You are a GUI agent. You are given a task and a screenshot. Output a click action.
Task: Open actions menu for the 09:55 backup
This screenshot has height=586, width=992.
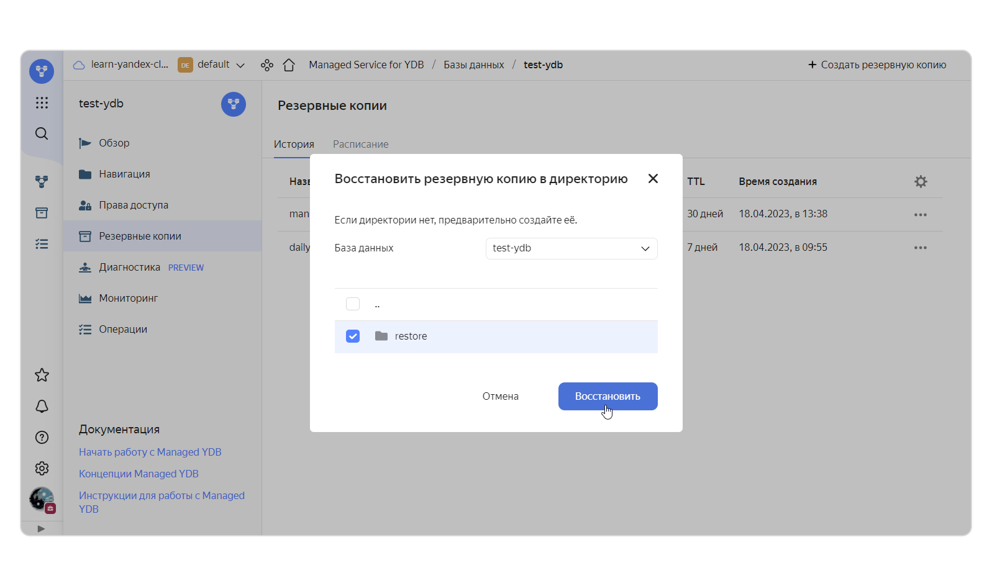[x=921, y=248]
